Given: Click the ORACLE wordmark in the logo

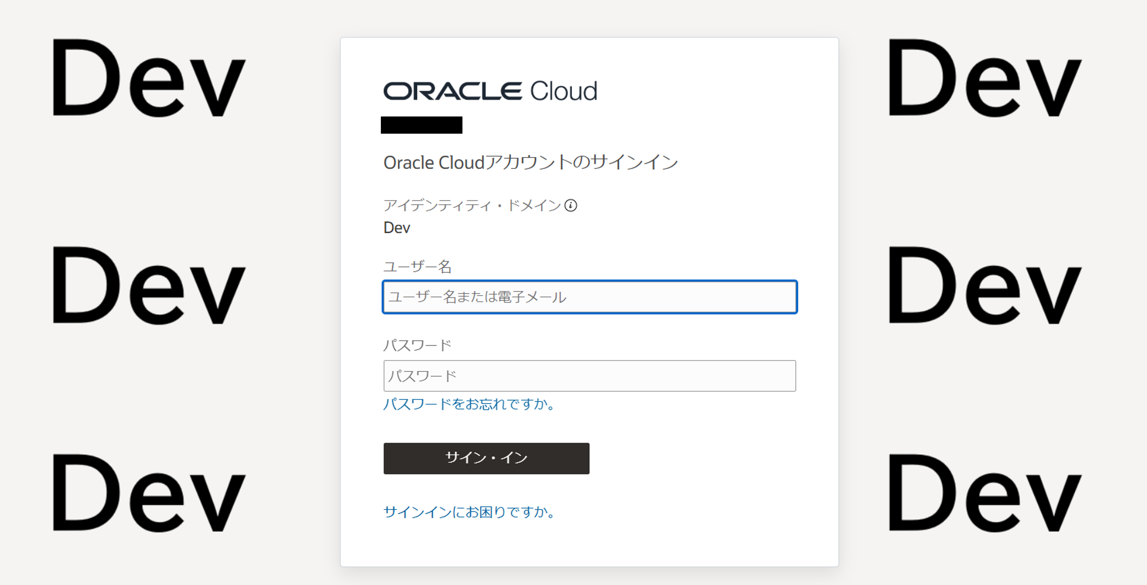Looking at the screenshot, I should click(452, 91).
